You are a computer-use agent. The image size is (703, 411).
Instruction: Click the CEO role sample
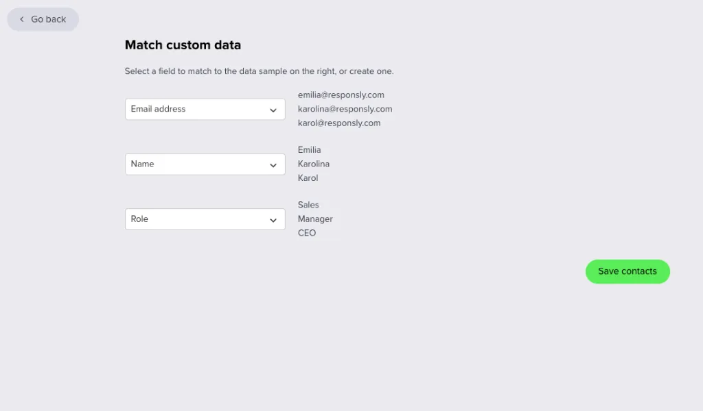tap(307, 233)
